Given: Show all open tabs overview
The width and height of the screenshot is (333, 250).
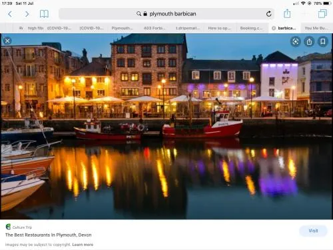Looking at the screenshot, I should [x=322, y=14].
